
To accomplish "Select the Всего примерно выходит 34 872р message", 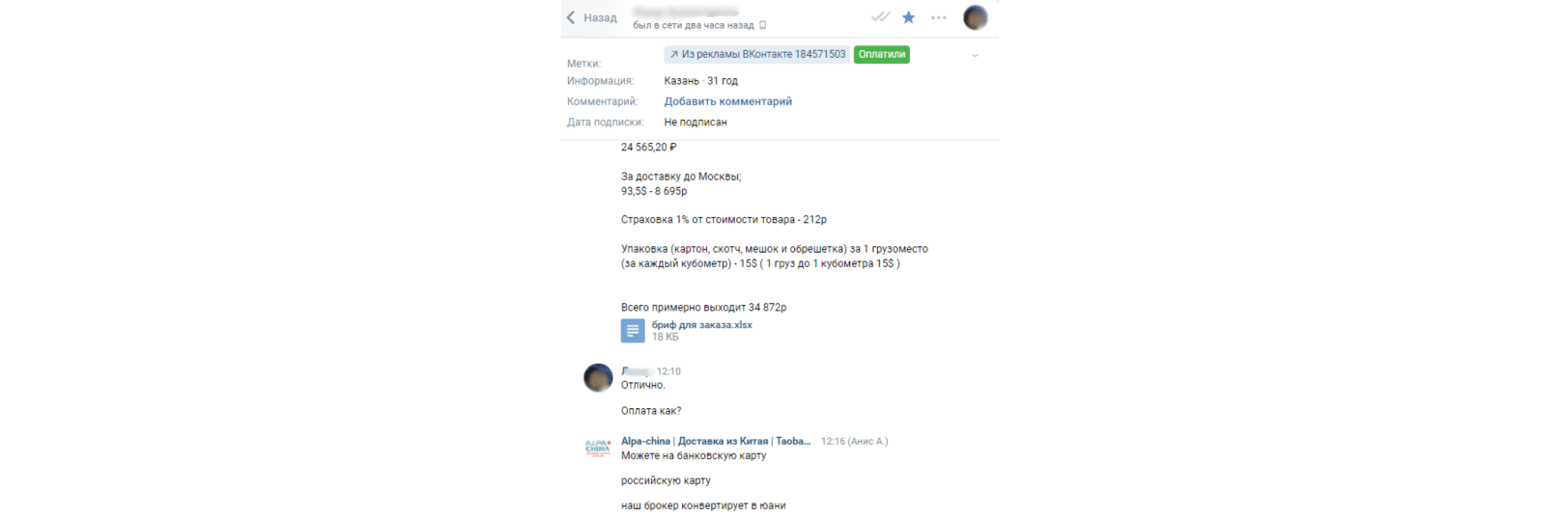I will point(704,308).
